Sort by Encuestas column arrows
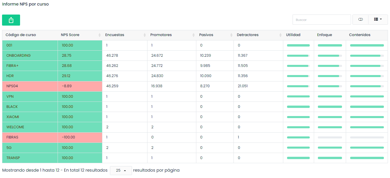Screen dimensions: 390x178 point(145,35)
